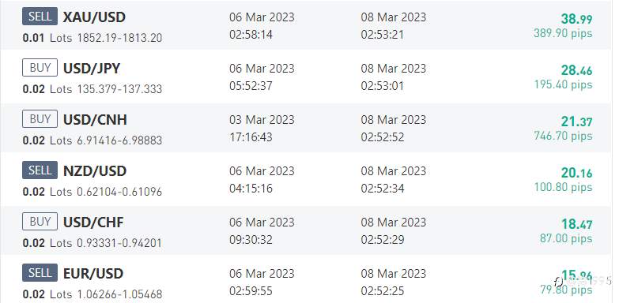Click the BUY badge for USD/CNH
619x303 pixels.
click(40, 118)
